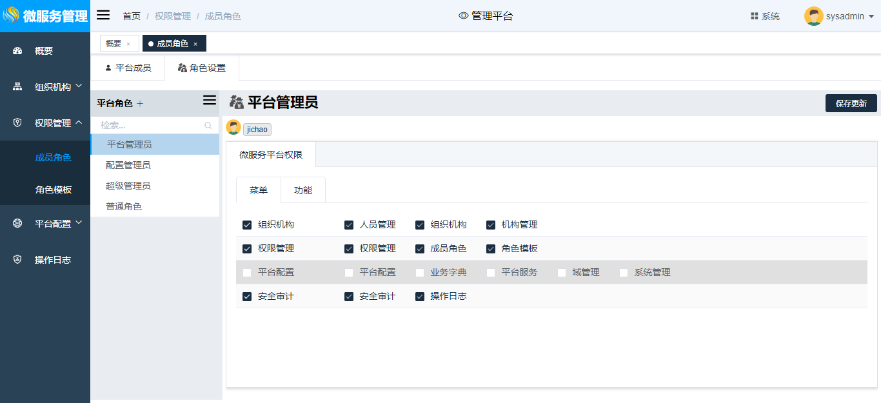Open the sysadmin user dropdown arrow

(871, 17)
